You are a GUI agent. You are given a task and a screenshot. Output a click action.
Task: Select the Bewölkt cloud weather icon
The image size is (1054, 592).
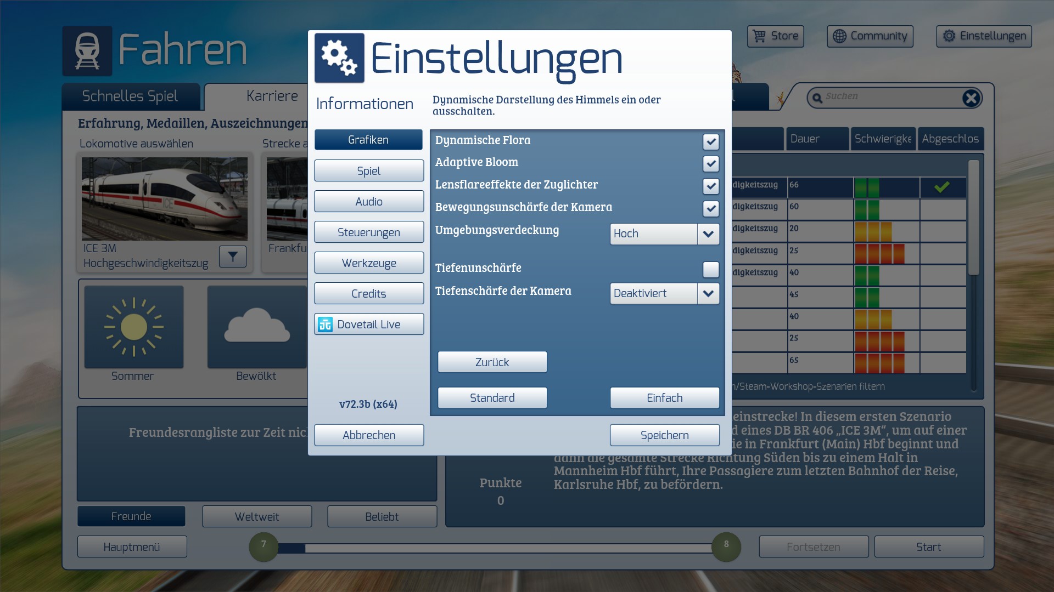coord(257,327)
